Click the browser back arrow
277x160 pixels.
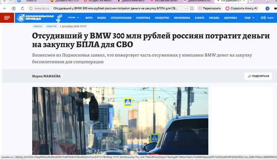tap(4, 8)
